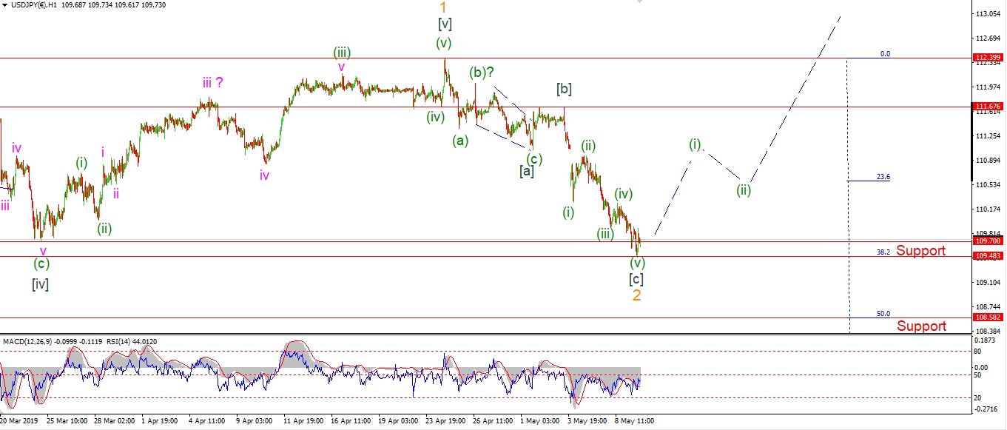Select the [iv] wave label

pyautogui.click(x=40, y=283)
